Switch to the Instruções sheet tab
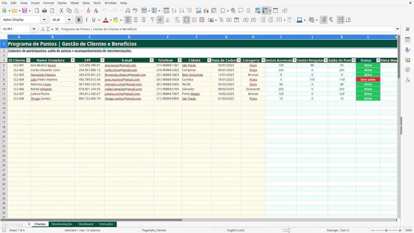414x233 pixels. point(106,224)
